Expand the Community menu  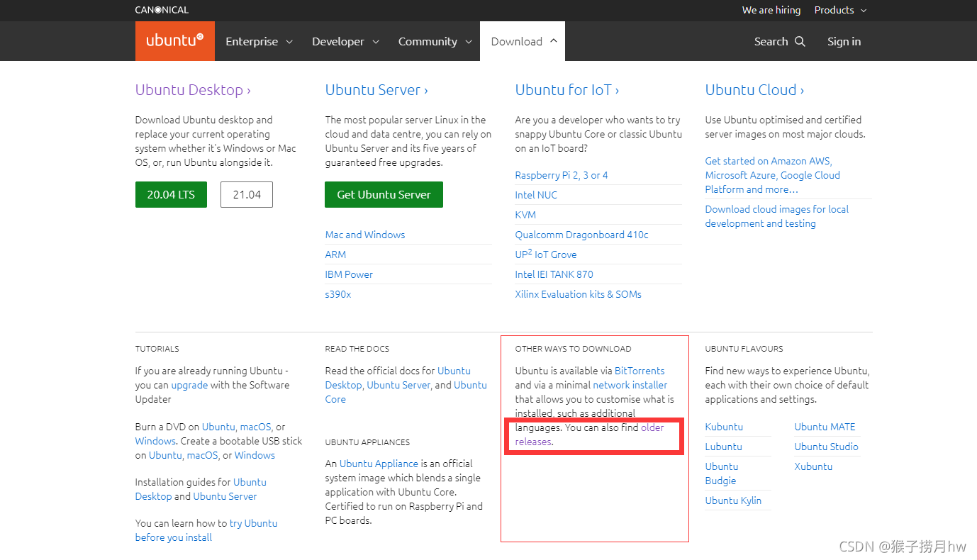click(435, 41)
